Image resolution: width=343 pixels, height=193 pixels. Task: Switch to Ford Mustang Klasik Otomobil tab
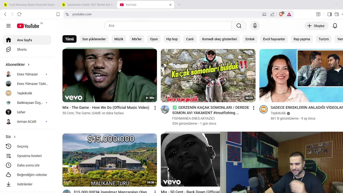pyautogui.click(x=29, y=5)
